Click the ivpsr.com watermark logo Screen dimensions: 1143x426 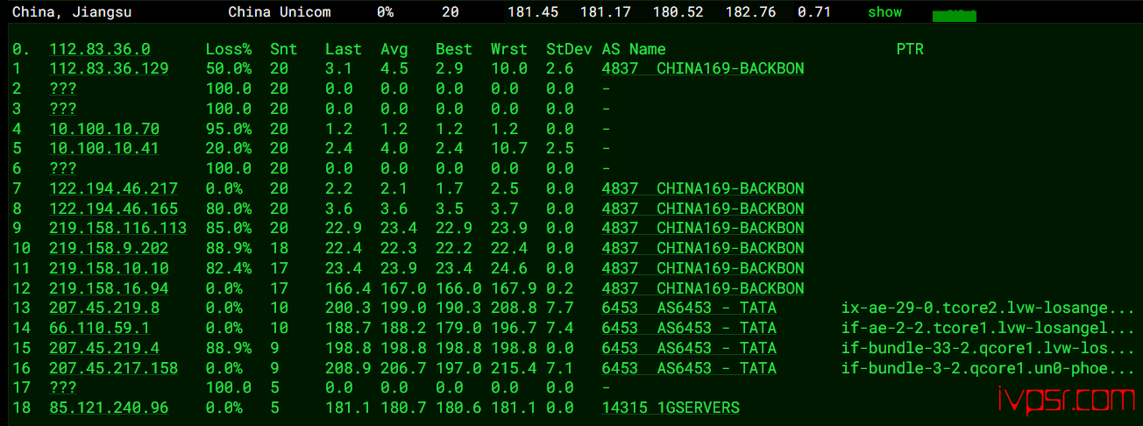tap(1066, 401)
